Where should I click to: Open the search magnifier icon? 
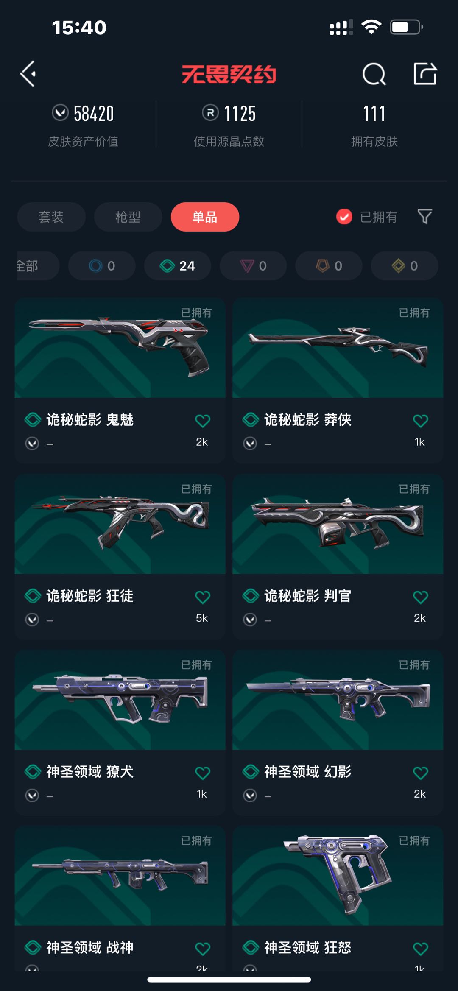374,74
